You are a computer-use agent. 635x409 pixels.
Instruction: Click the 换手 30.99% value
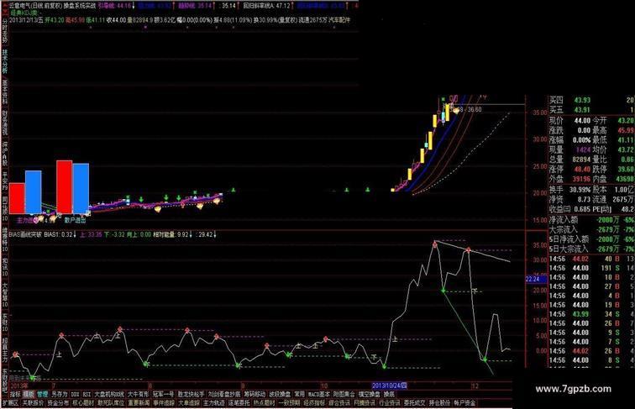tap(580, 190)
